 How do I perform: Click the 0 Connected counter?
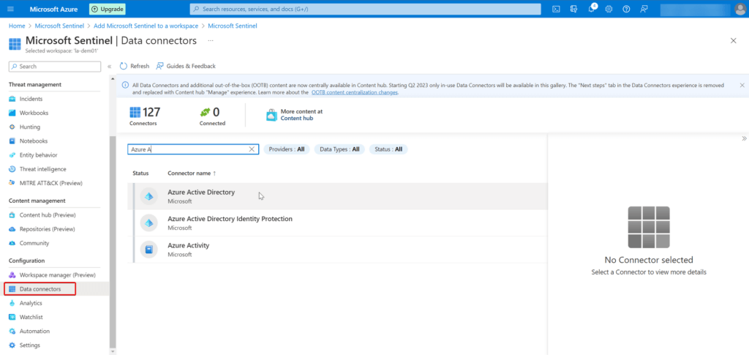coord(212,116)
